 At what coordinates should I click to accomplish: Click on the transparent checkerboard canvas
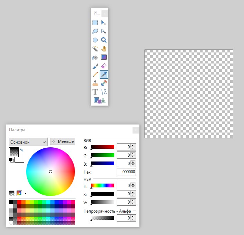[x=188, y=94]
